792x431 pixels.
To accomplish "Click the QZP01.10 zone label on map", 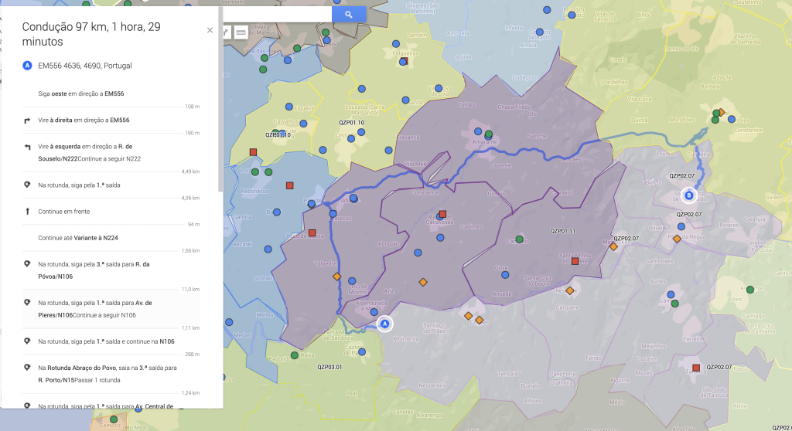I will [351, 123].
